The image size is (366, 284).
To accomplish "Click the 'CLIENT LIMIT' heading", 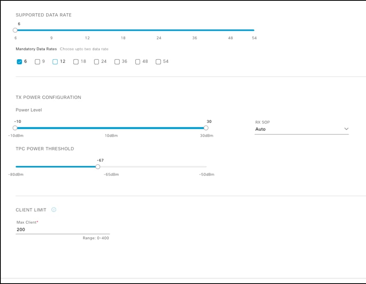I will [31, 210].
